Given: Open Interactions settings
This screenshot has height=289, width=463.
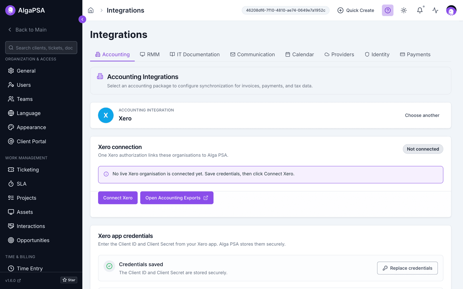Looking at the screenshot, I should pos(41,226).
